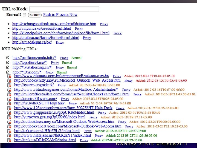
Task: Click the delete icon for unik.us
Action: point(9,140)
